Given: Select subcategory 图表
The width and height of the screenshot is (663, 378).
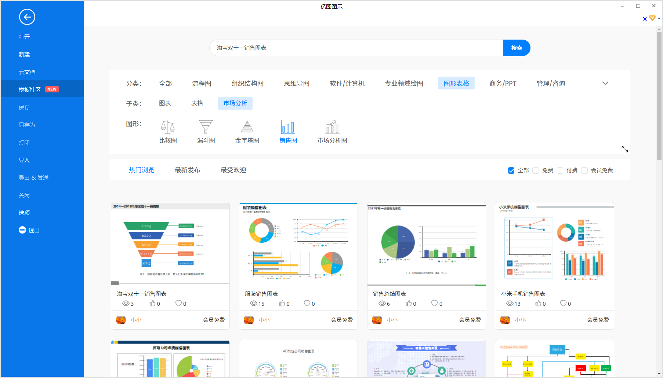Looking at the screenshot, I should coord(165,103).
